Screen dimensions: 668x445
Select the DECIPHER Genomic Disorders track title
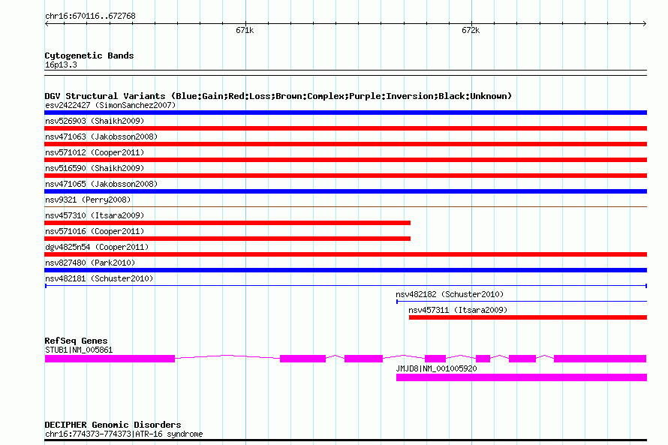tap(113, 425)
